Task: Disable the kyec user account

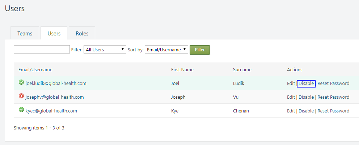Action: point(306,111)
